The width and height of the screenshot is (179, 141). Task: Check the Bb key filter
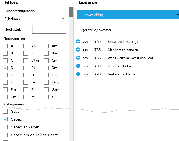(26, 53)
